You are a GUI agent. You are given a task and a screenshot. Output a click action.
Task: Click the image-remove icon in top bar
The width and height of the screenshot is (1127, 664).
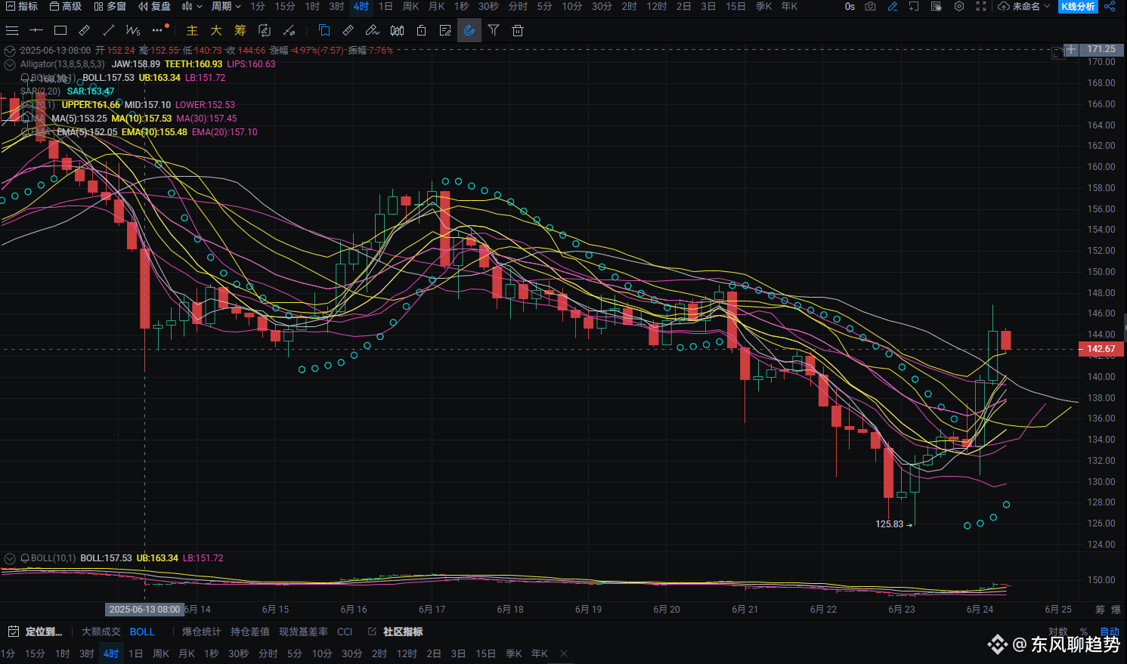click(x=936, y=6)
